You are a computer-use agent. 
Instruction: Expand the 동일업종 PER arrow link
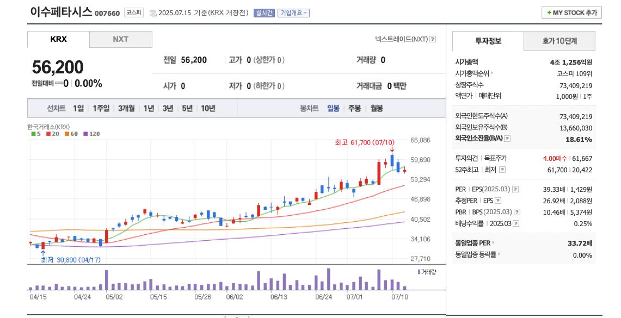[493, 243]
